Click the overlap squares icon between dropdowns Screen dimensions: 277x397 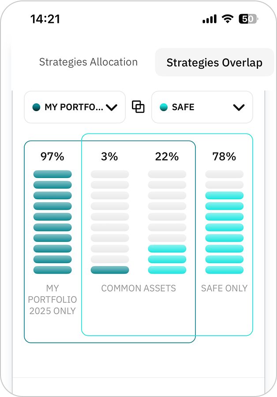(x=138, y=107)
